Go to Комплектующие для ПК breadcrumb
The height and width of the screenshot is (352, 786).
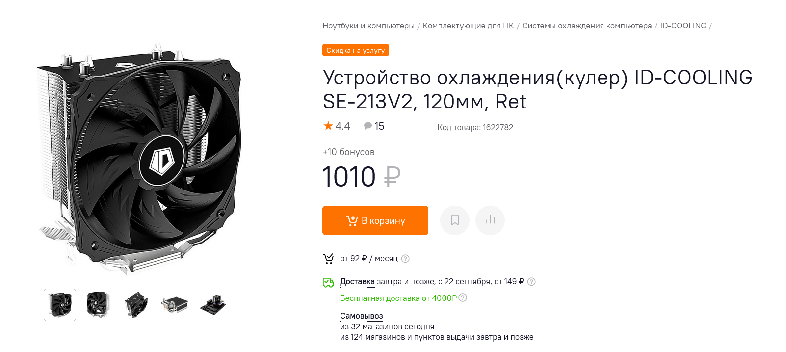(x=469, y=26)
